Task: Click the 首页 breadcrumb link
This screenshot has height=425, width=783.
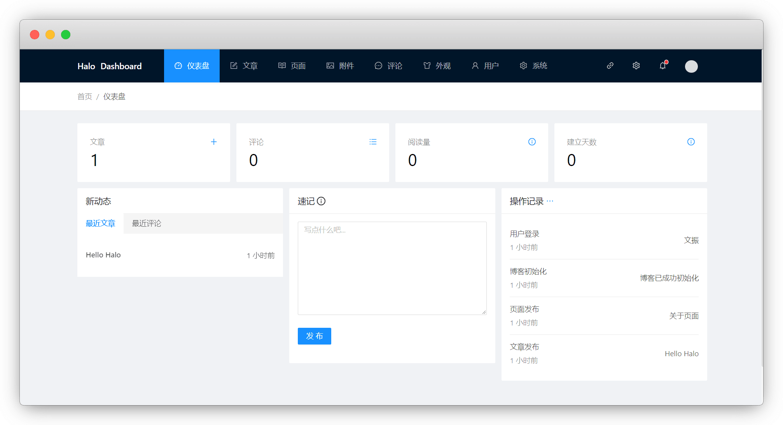Action: tap(84, 96)
